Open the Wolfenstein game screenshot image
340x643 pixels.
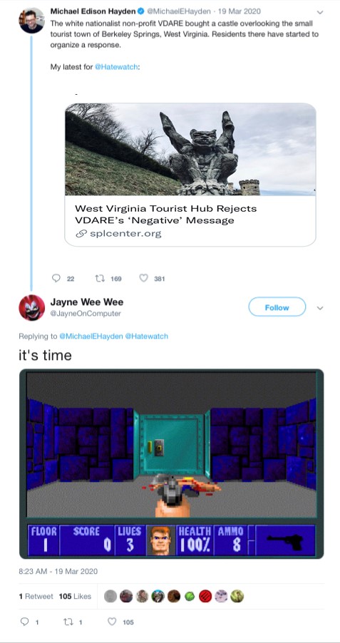[172, 463]
